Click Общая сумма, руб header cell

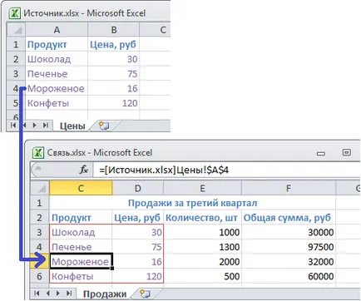click(x=289, y=218)
